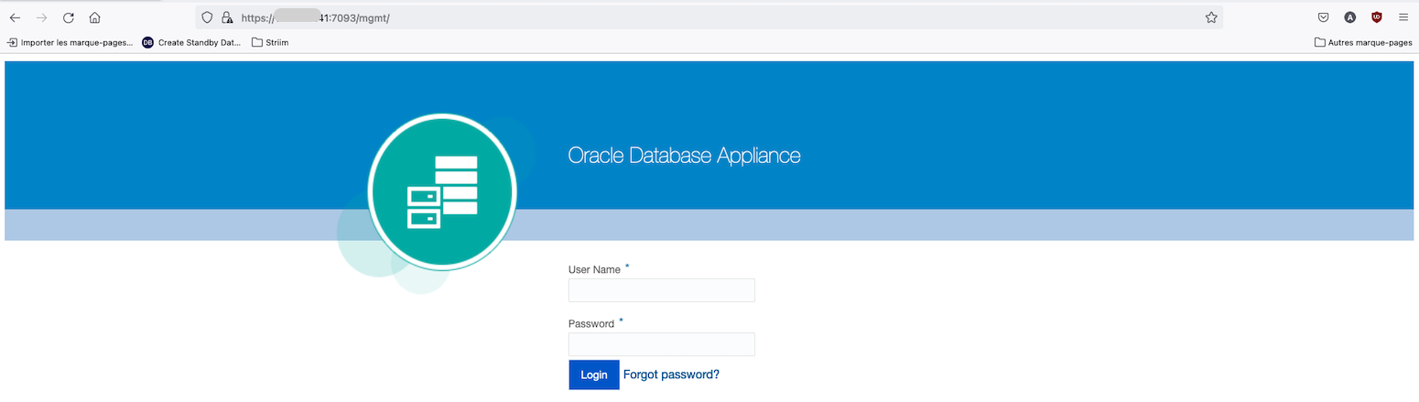This screenshot has width=1419, height=402.
Task: Open 'Importer les marque-pages' bookmark item
Action: point(70,42)
